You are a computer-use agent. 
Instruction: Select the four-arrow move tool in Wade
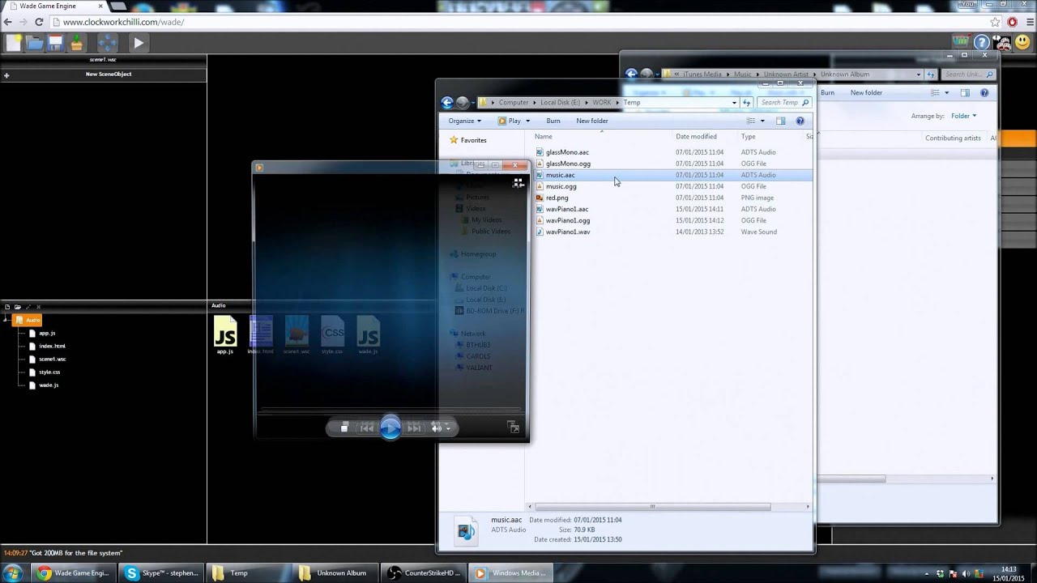[x=107, y=43]
